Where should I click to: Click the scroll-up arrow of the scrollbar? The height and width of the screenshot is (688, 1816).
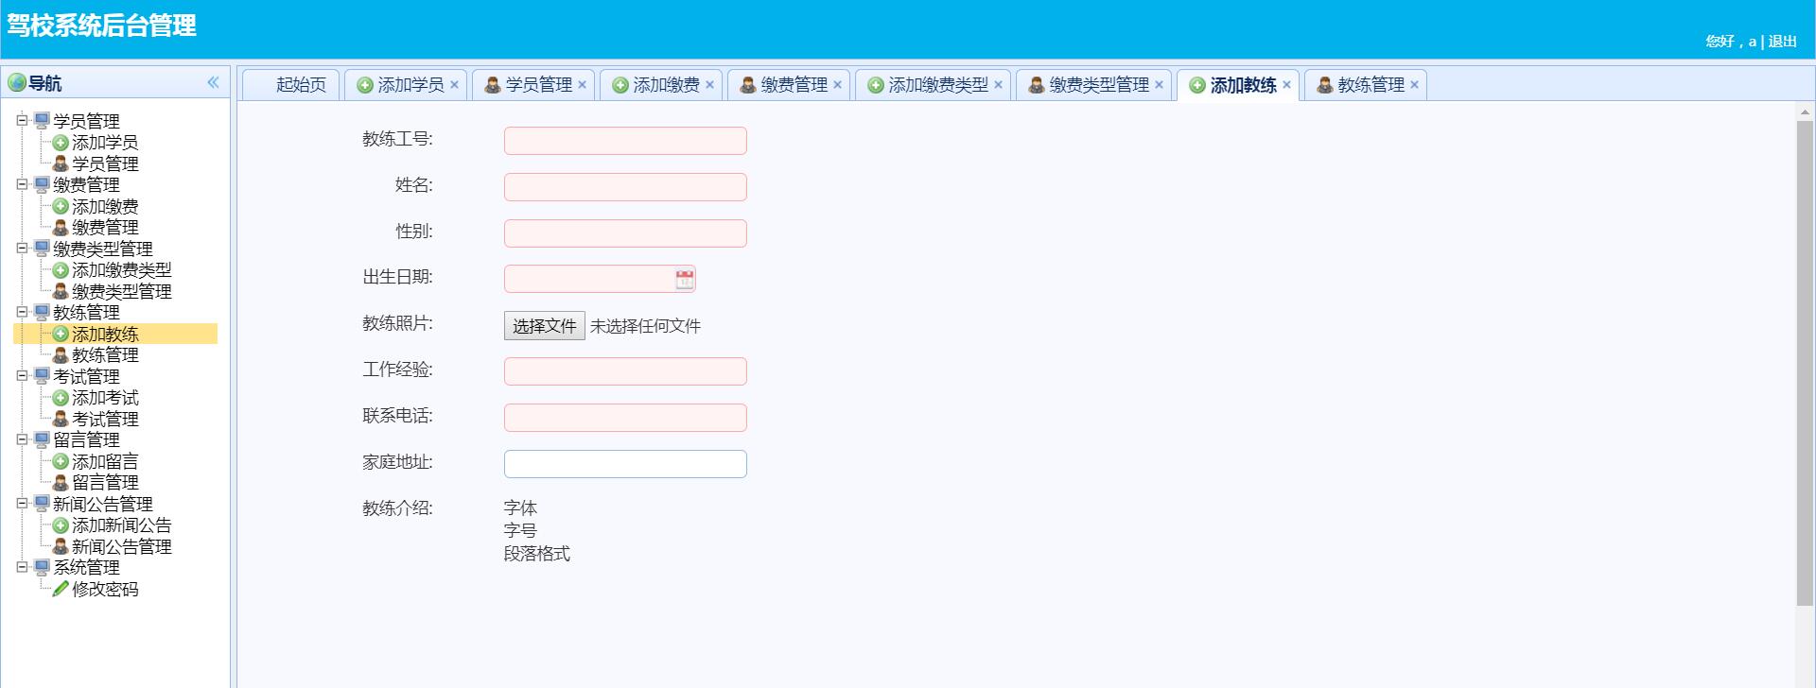tap(1805, 112)
